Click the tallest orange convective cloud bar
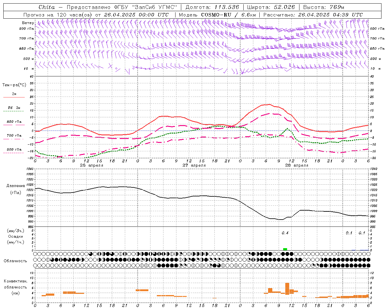This screenshot has width=386, height=308. 287,289
